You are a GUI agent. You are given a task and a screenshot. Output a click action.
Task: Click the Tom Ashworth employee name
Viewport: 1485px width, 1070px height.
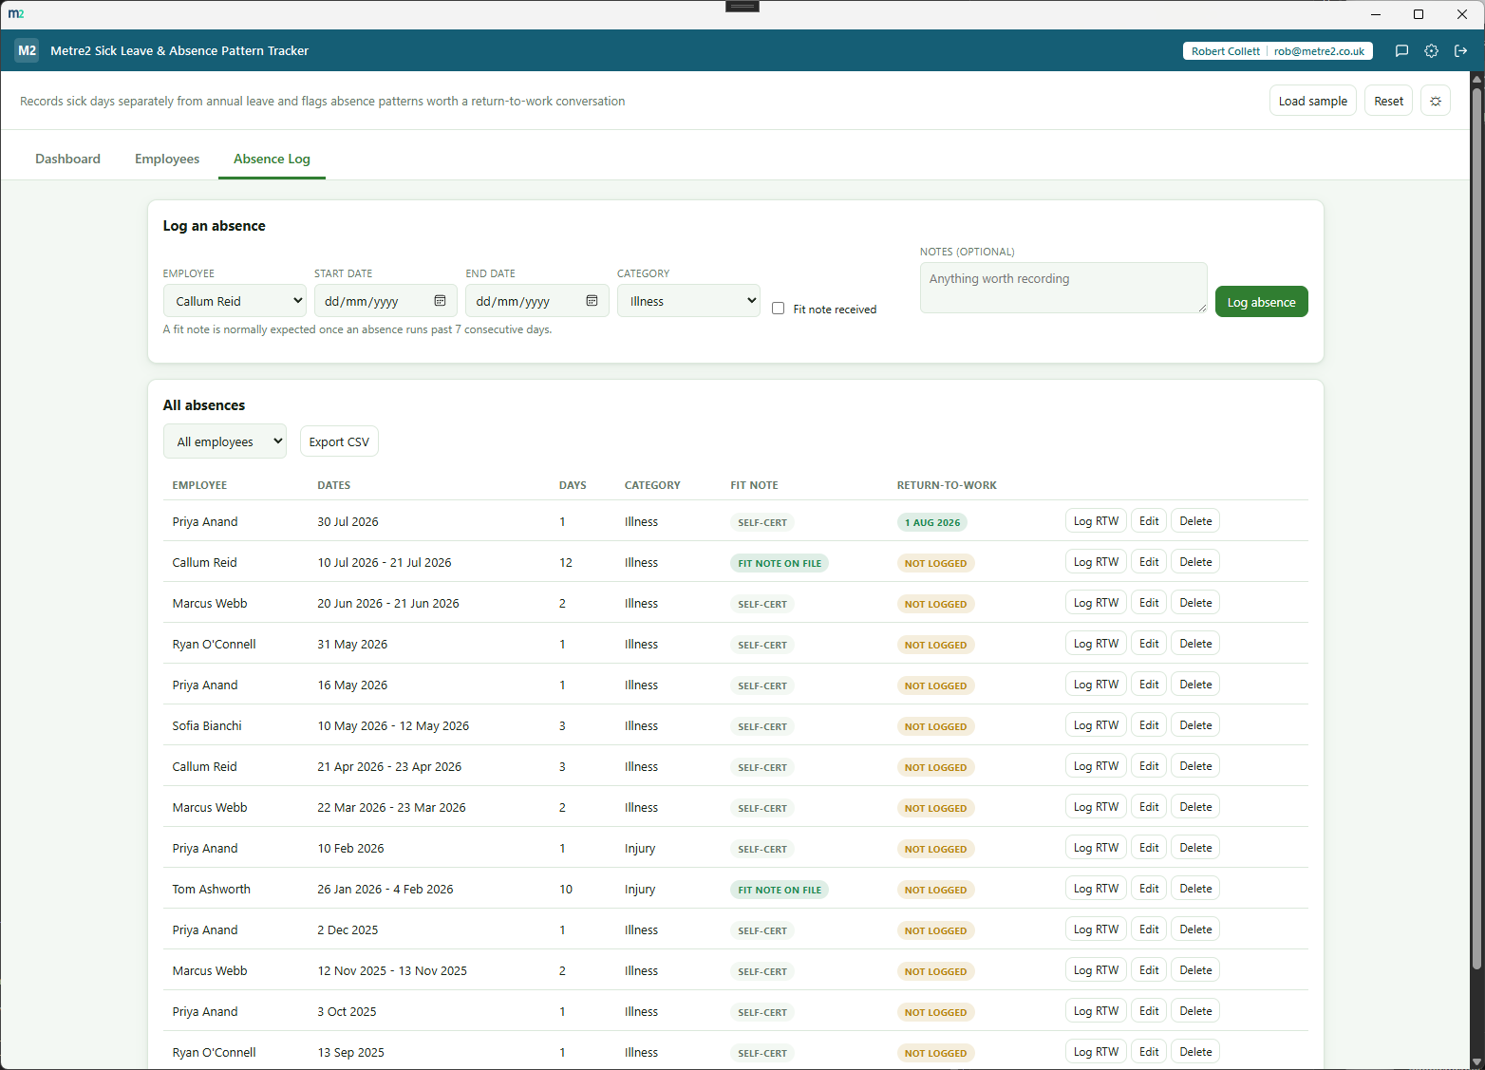(x=212, y=889)
